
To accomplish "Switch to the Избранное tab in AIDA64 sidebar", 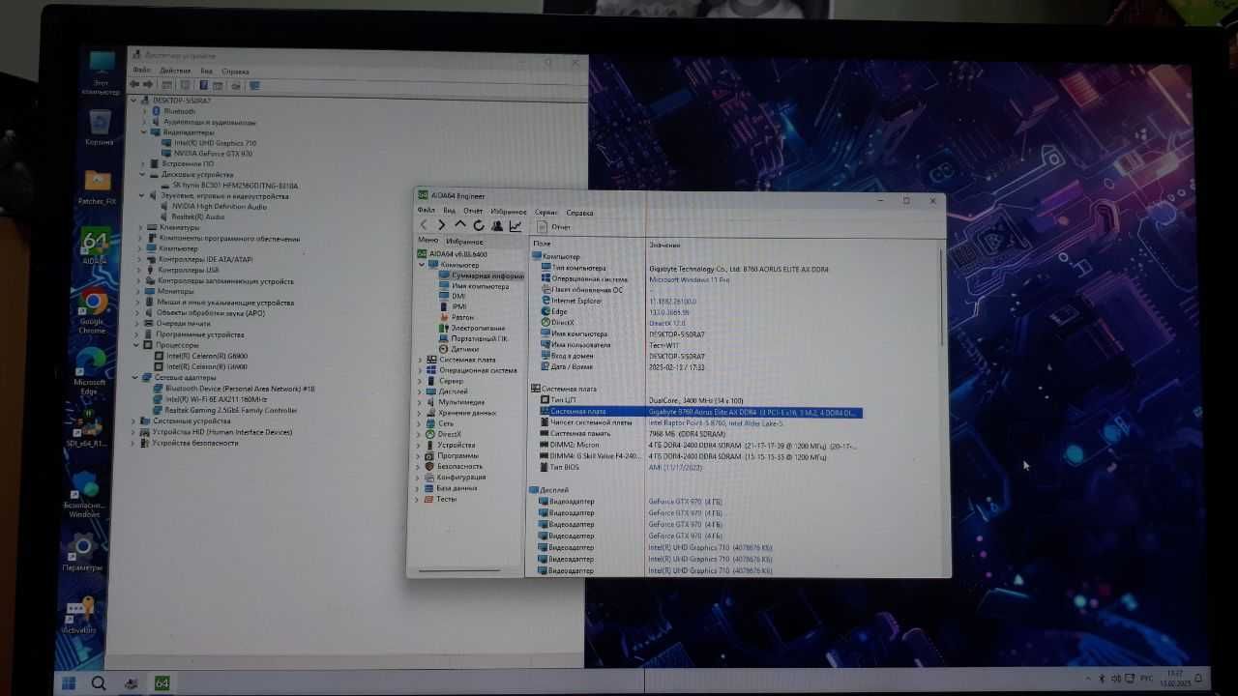I will tap(464, 242).
